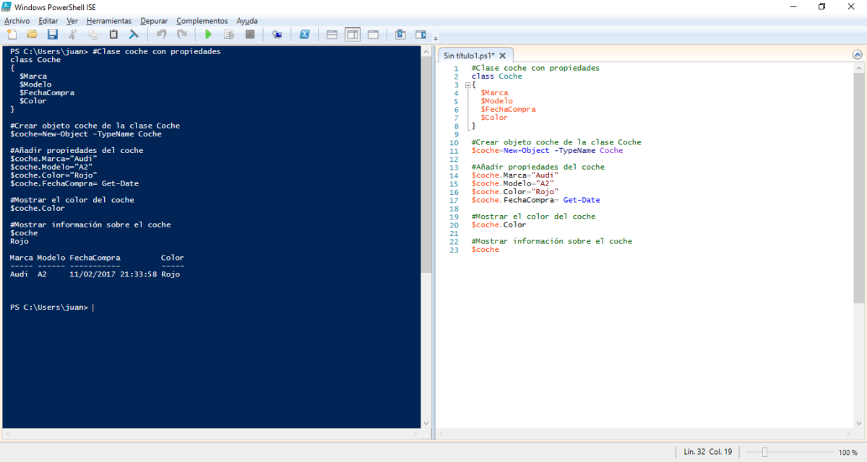Start PowerShell.exe in separate window icon
This screenshot has height=462, width=867.
305,34
